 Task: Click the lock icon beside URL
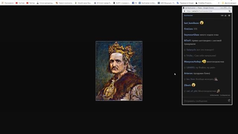184,11
